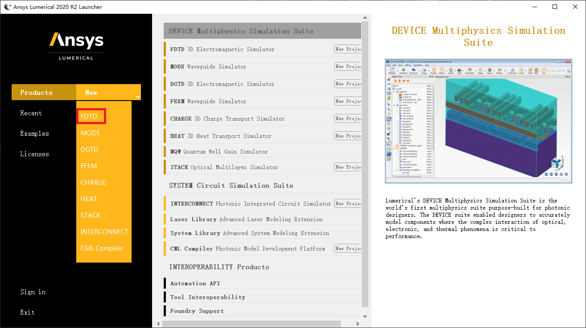
Task: Click New Project for CHARGE simulator
Action: point(348,118)
